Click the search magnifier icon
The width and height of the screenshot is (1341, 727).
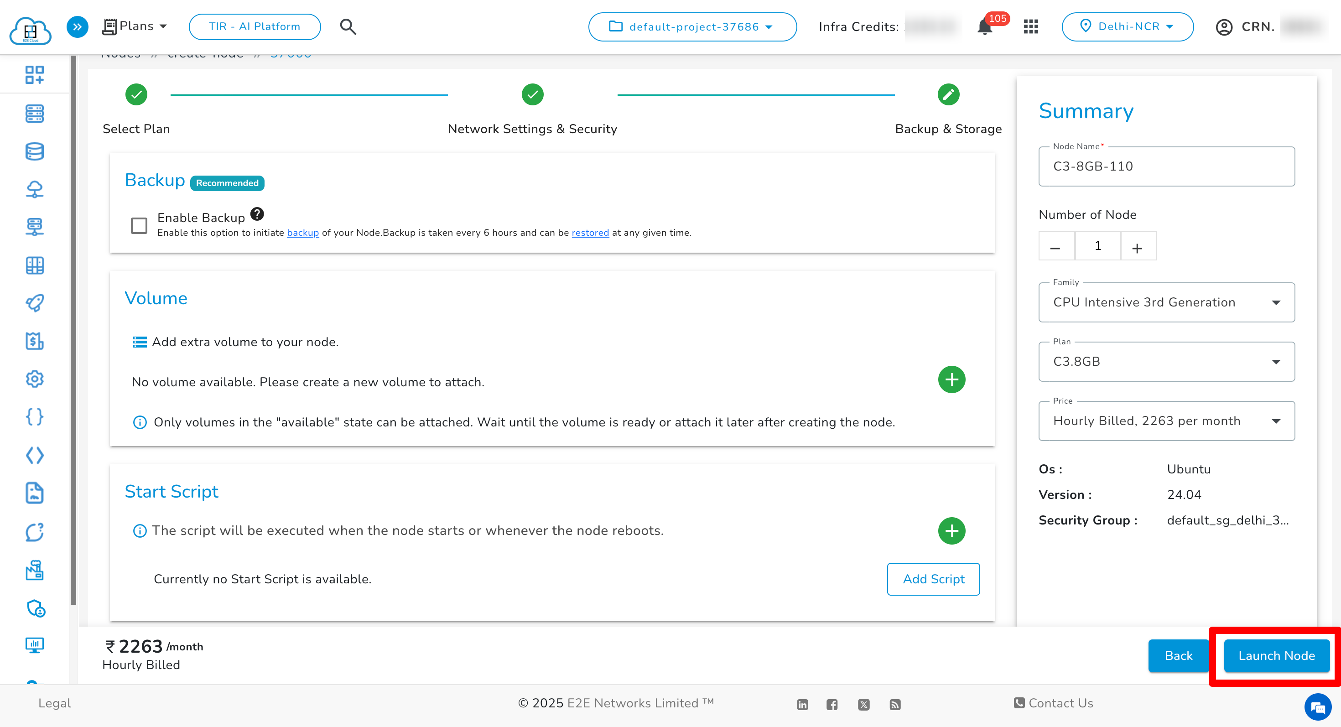(x=348, y=26)
